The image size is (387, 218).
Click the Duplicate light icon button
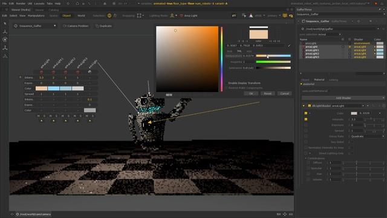(x=103, y=26)
